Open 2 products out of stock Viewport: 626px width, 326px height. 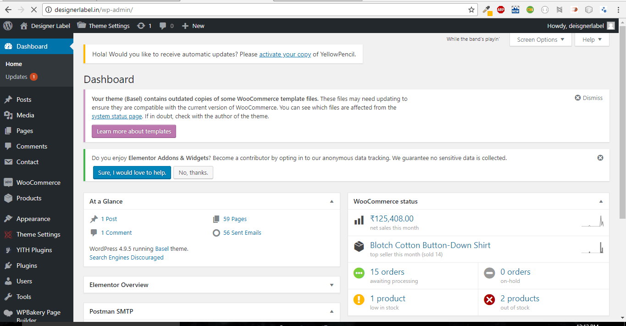[520, 298]
